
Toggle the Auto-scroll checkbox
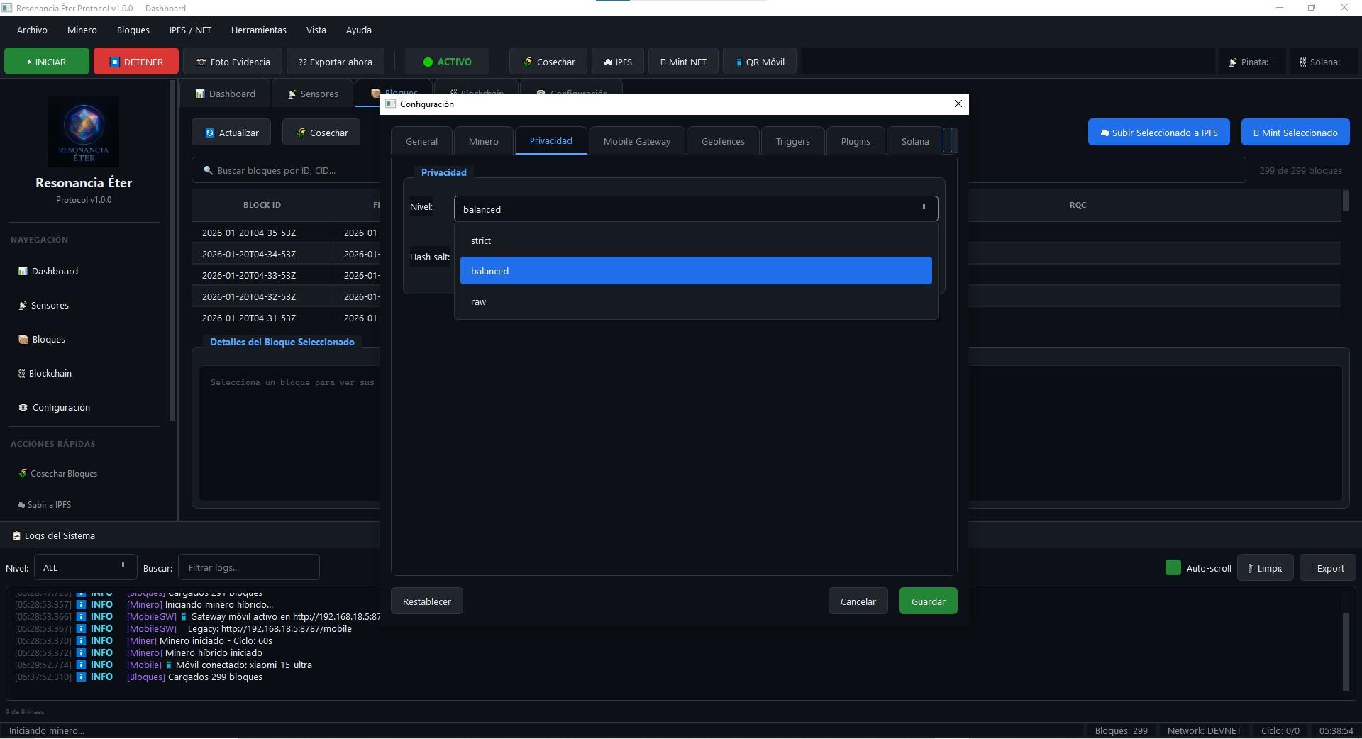click(x=1173, y=568)
